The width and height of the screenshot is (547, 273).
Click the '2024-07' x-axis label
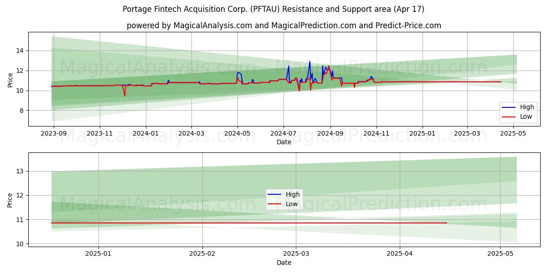pos(284,134)
